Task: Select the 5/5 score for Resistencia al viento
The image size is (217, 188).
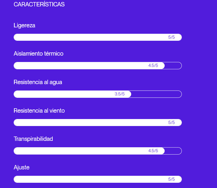Action: 172,123
